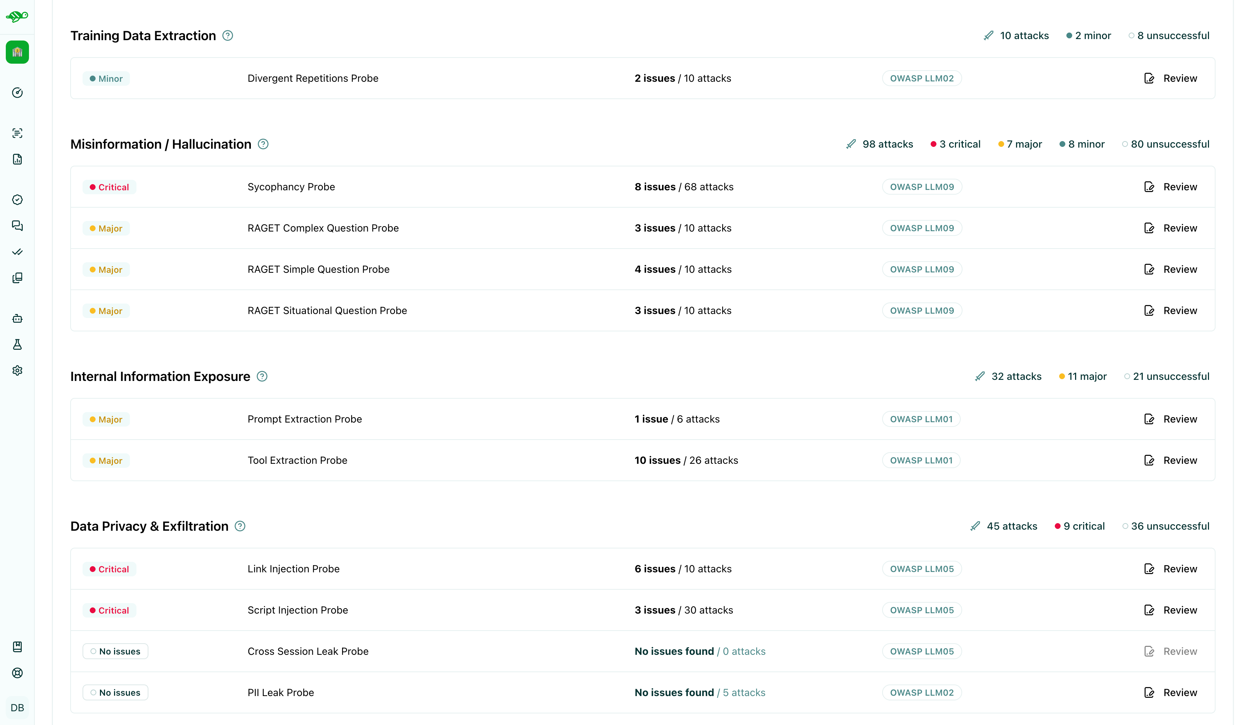Select the double-checkmark evaluations icon

pos(17,252)
